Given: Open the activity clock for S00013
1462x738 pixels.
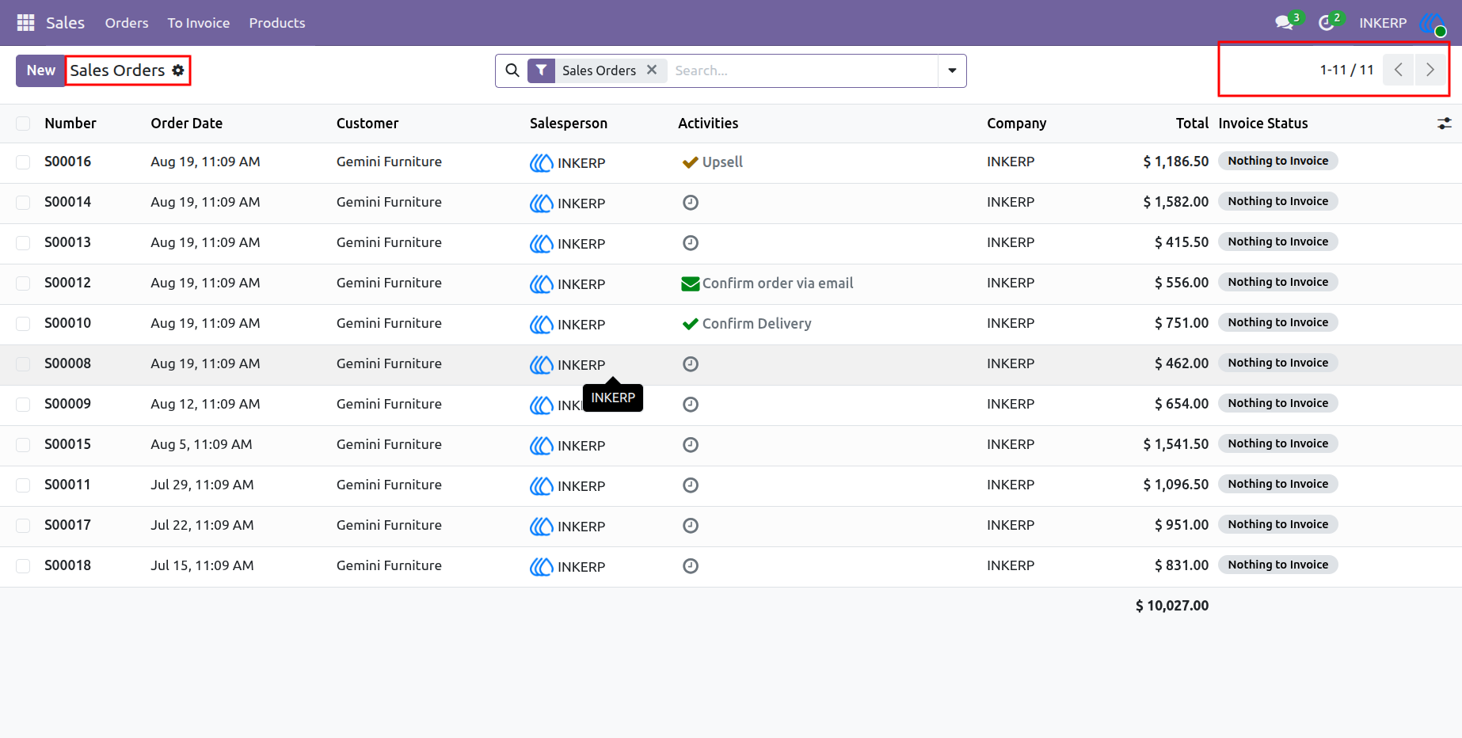Looking at the screenshot, I should point(691,243).
